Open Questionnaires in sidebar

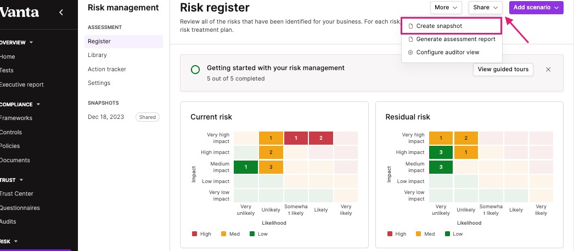click(x=20, y=208)
